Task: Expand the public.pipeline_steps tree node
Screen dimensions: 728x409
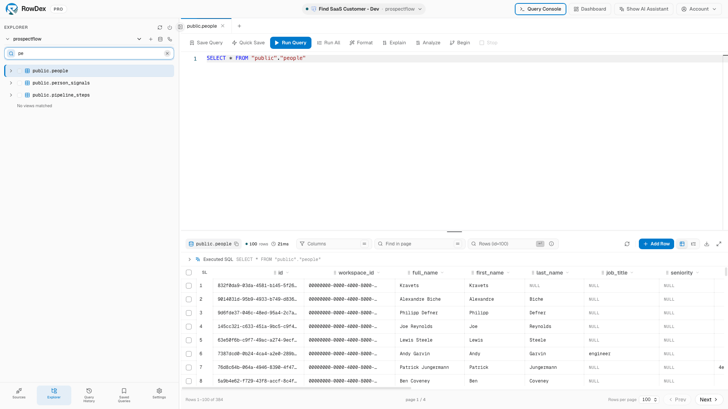Action: pyautogui.click(x=11, y=95)
